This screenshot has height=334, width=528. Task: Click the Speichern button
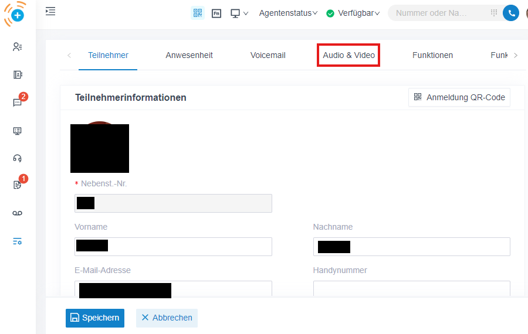tap(95, 318)
